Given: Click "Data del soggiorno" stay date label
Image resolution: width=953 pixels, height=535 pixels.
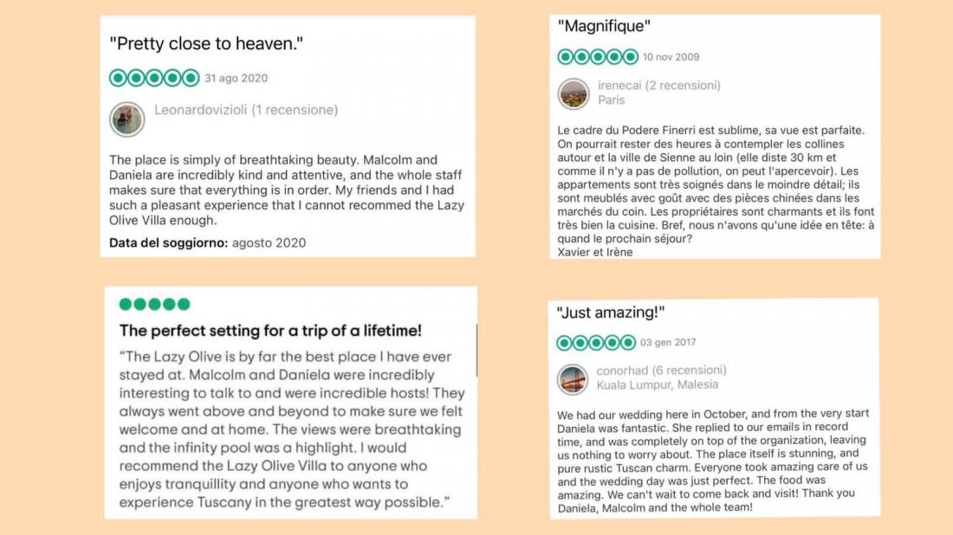Looking at the screenshot, I should [x=168, y=243].
